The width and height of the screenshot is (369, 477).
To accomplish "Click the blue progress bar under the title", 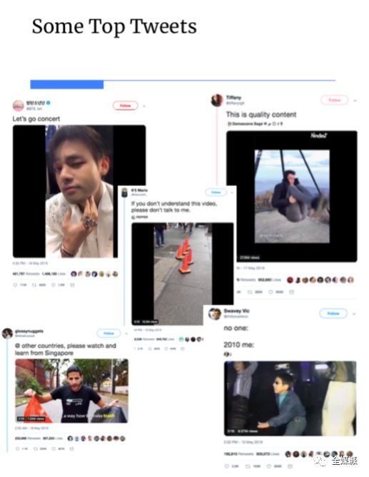I will coord(66,84).
